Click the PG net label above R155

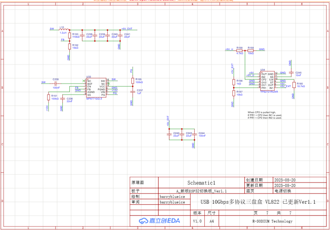131,71
